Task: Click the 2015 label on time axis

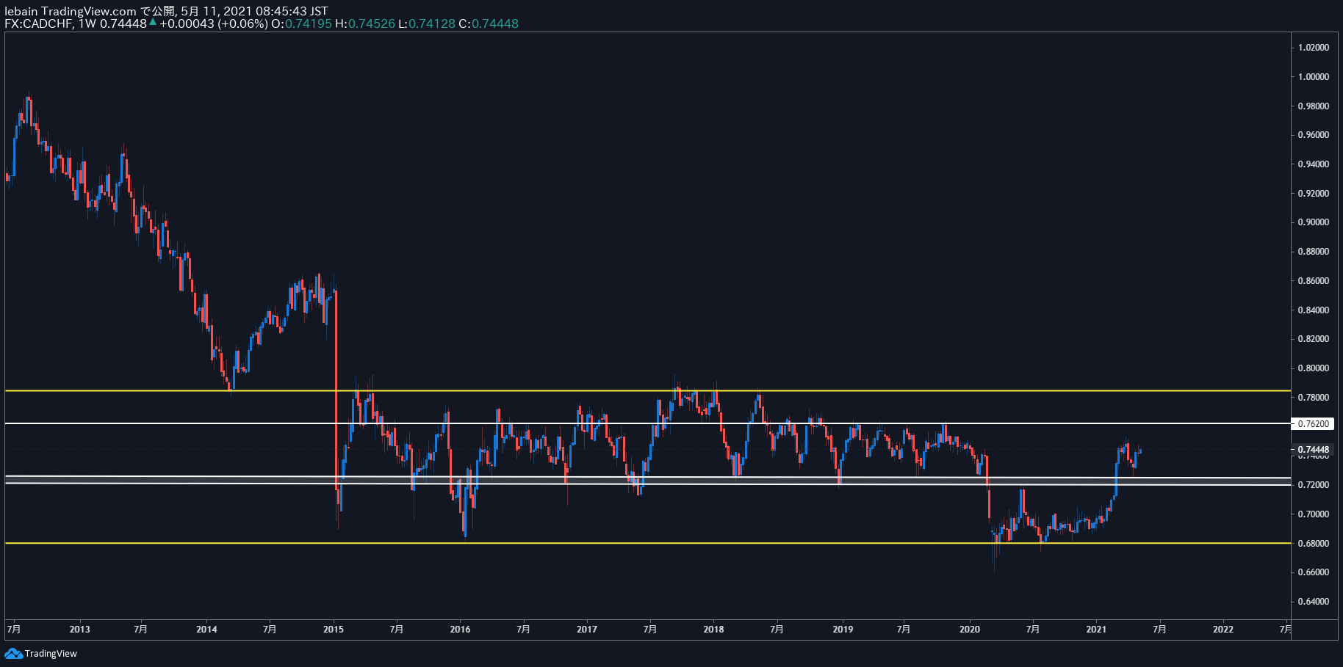Action: (334, 629)
